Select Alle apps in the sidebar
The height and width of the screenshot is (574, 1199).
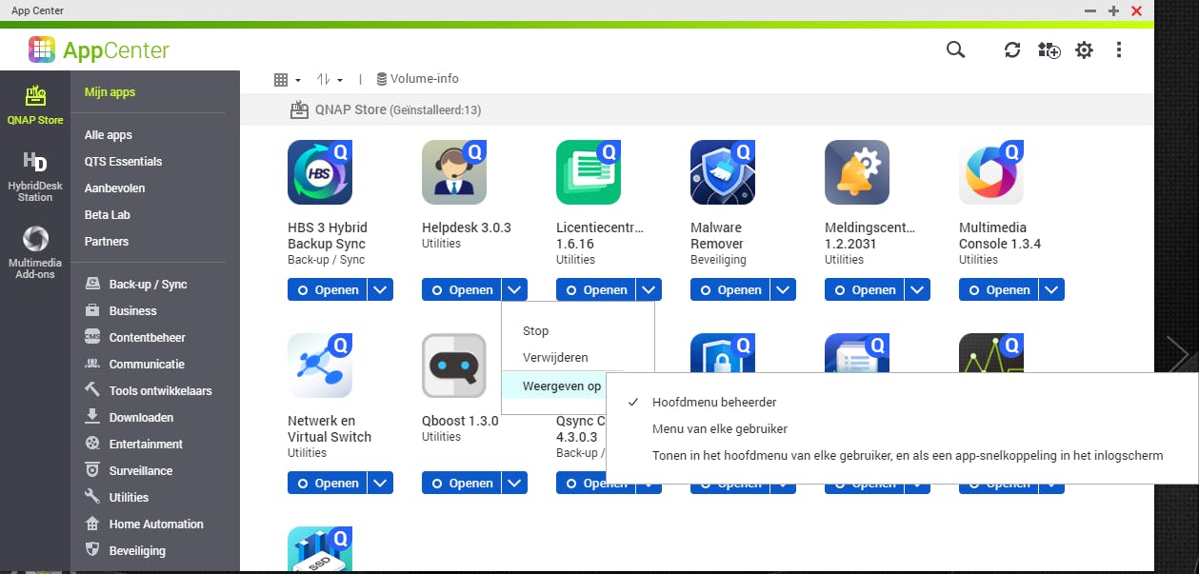point(109,135)
